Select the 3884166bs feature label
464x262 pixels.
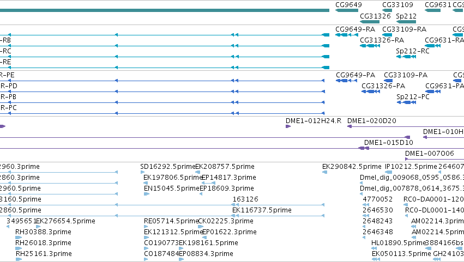[444, 243]
